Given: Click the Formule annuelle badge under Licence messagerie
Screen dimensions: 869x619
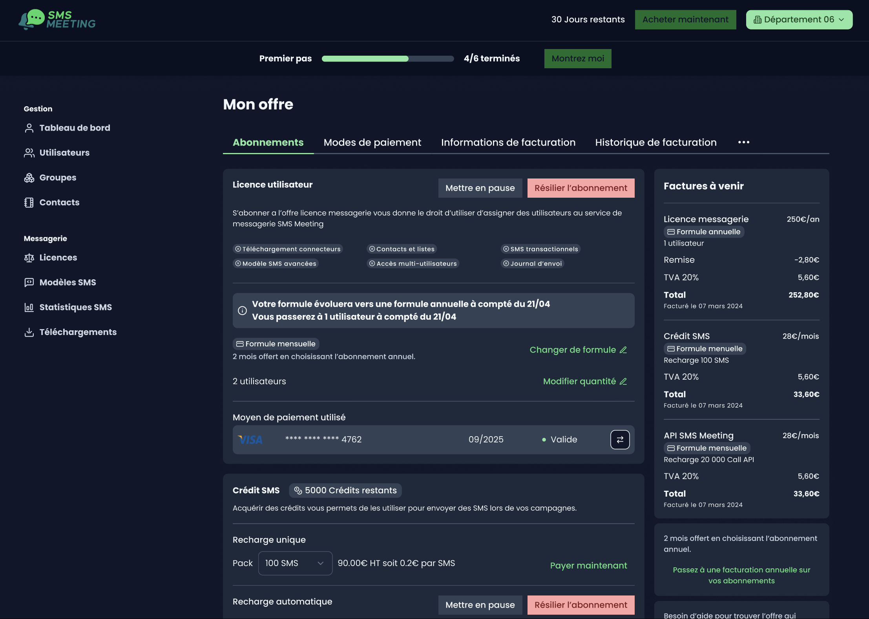Looking at the screenshot, I should coord(704,232).
